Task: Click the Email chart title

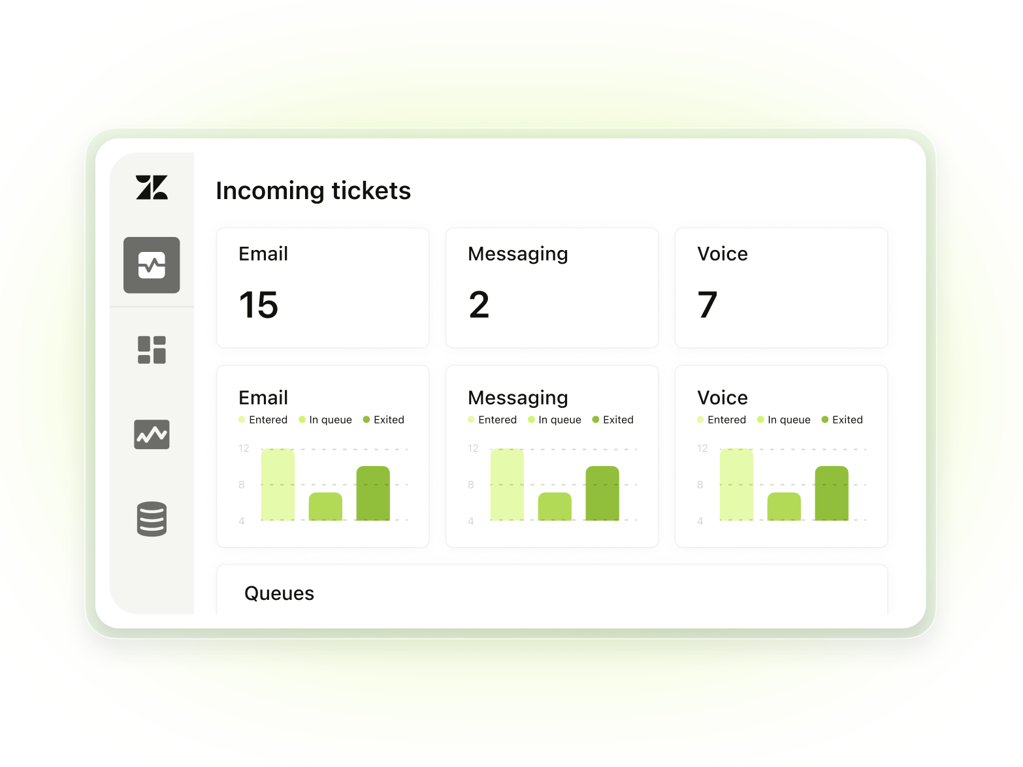Action: point(263,398)
